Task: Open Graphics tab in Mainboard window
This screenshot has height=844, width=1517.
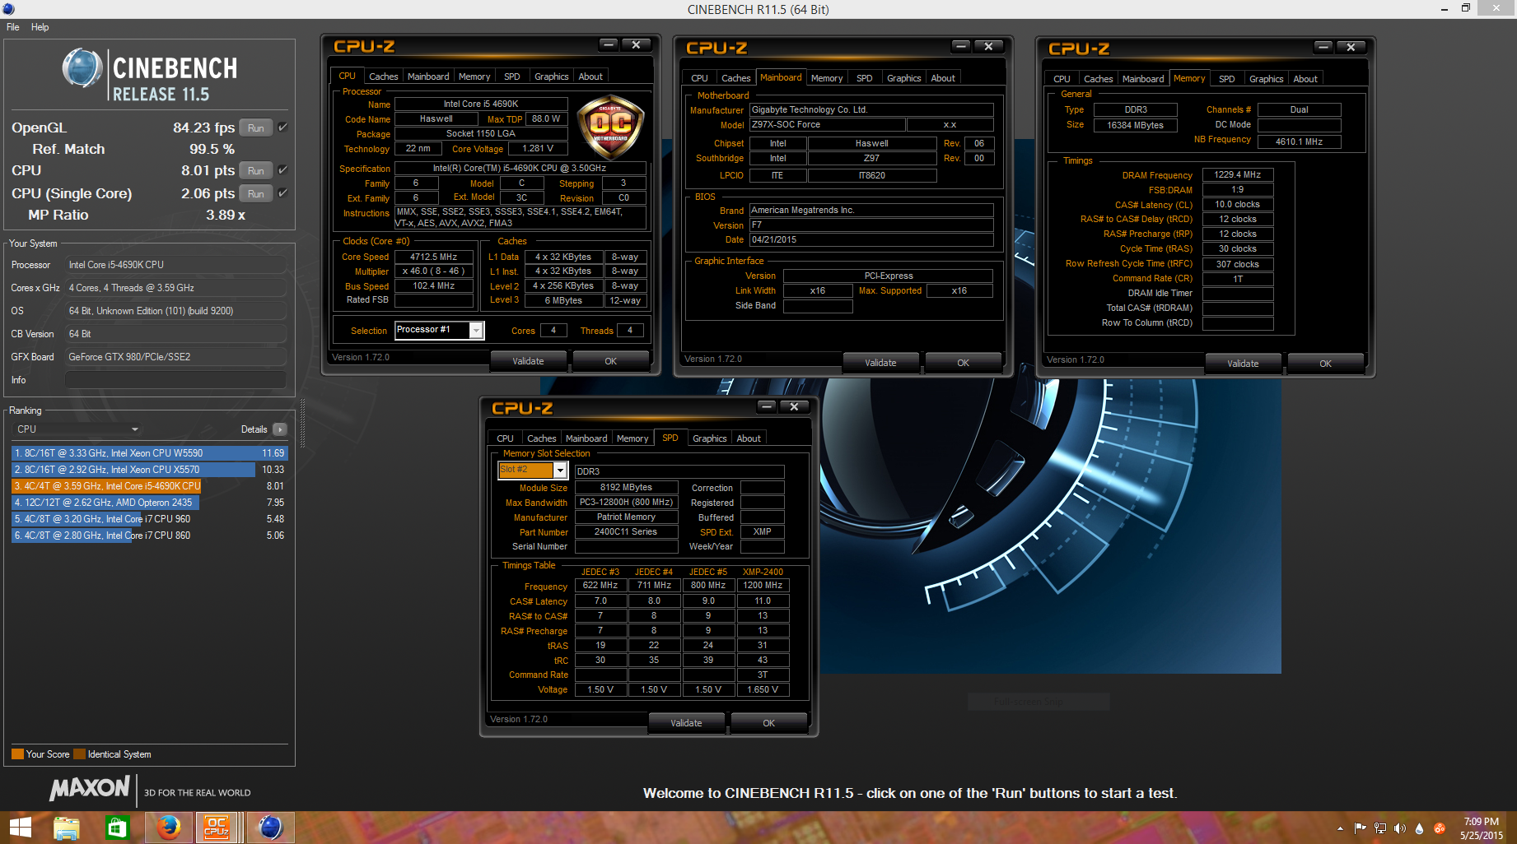Action: click(903, 78)
